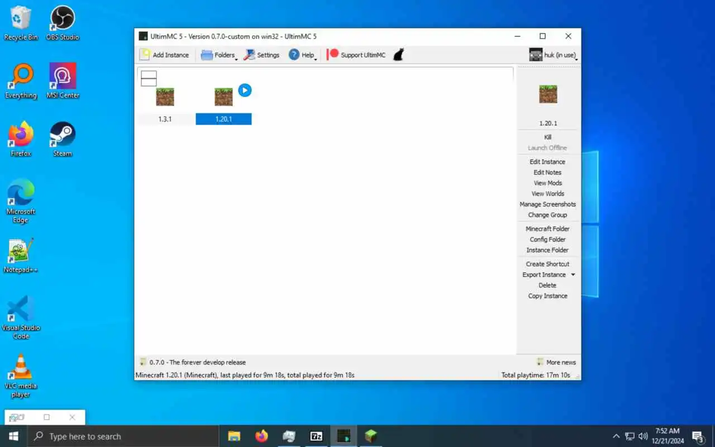Image resolution: width=715 pixels, height=447 pixels.
Task: Click Create Shortcut
Action: coord(548,264)
